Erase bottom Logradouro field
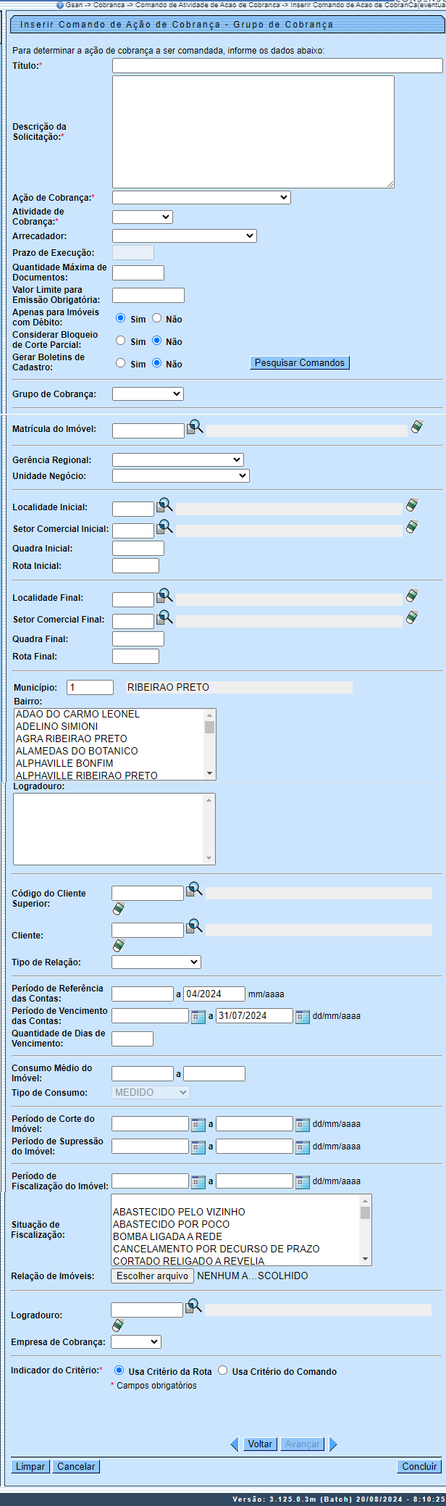Viewport: 446px width, 1506px height. click(x=118, y=1326)
